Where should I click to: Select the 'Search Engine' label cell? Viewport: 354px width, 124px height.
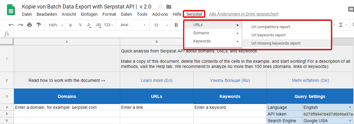(284, 121)
